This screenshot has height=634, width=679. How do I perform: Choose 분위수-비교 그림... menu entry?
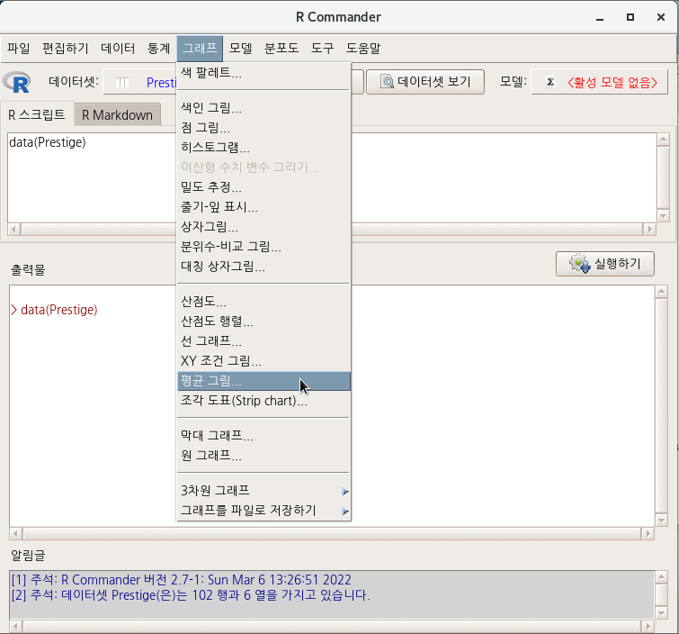click(264, 247)
